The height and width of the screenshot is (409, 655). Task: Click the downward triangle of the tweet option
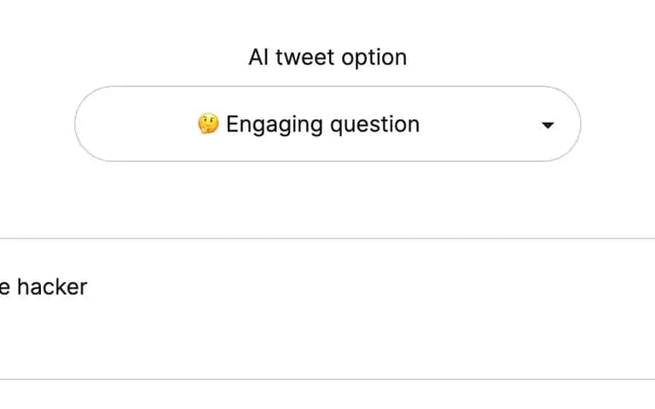click(x=548, y=124)
